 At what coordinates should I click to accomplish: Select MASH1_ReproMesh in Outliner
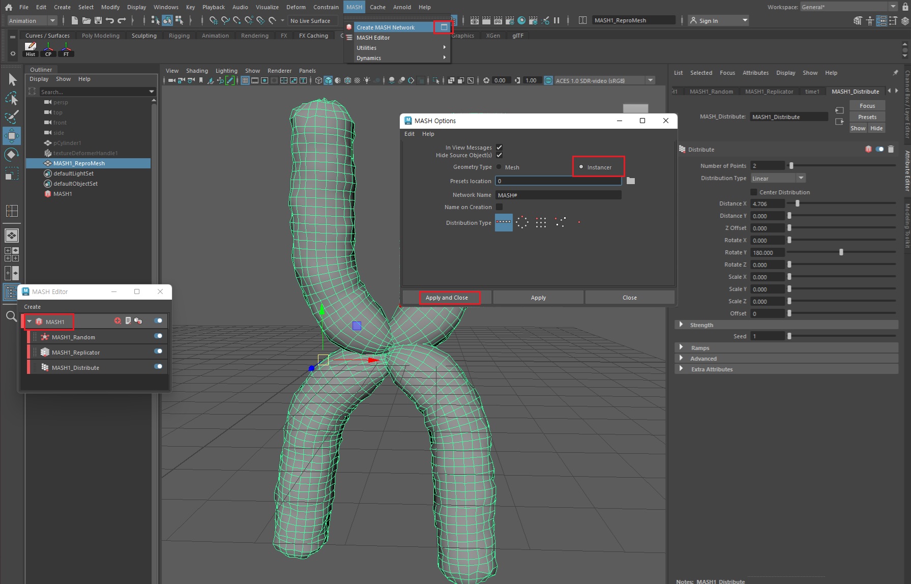pos(89,163)
